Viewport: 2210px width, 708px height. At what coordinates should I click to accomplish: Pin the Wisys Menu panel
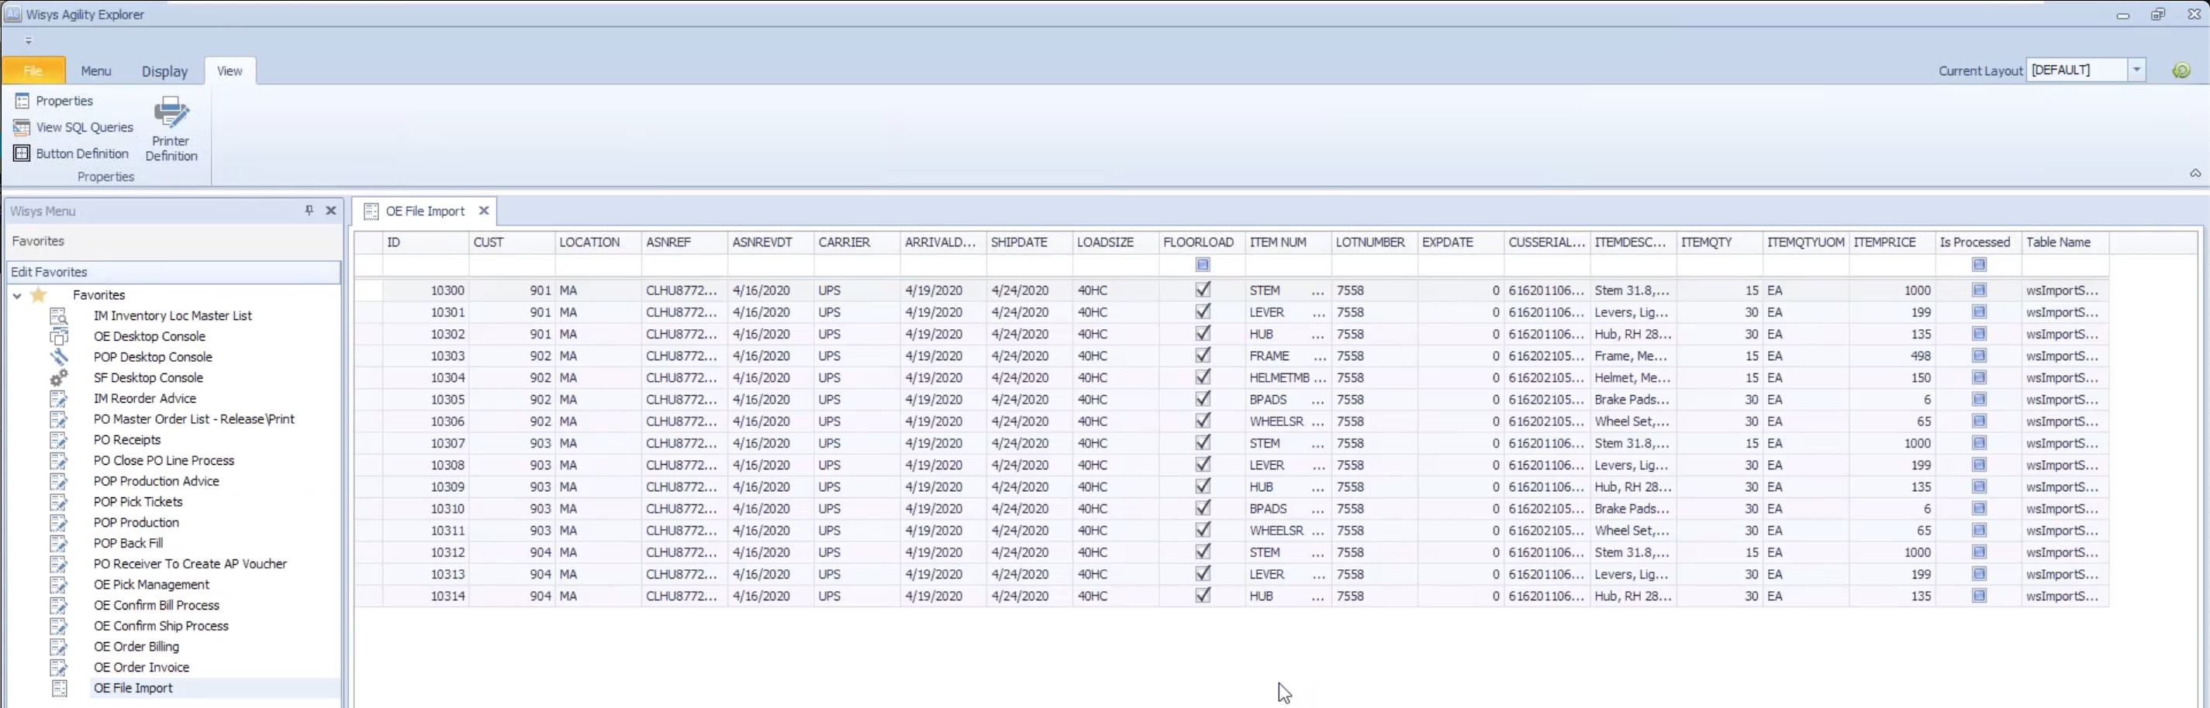click(x=309, y=211)
